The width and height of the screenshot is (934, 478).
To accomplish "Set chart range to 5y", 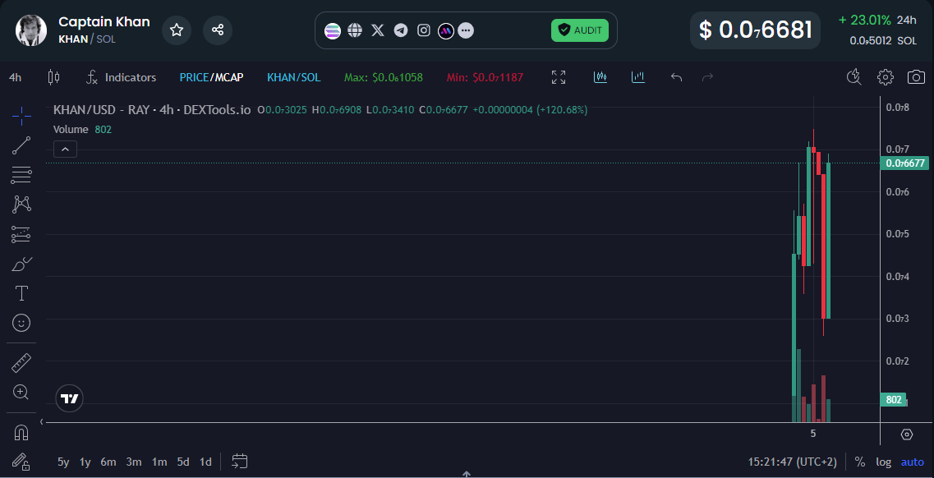I will coord(63,462).
